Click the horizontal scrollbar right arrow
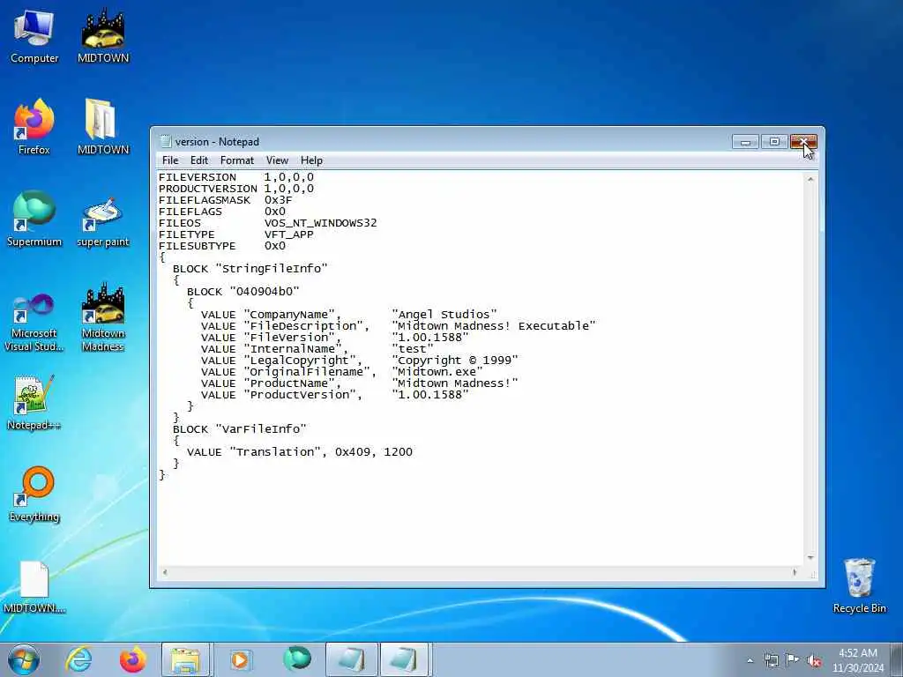The image size is (903, 677). click(x=795, y=572)
